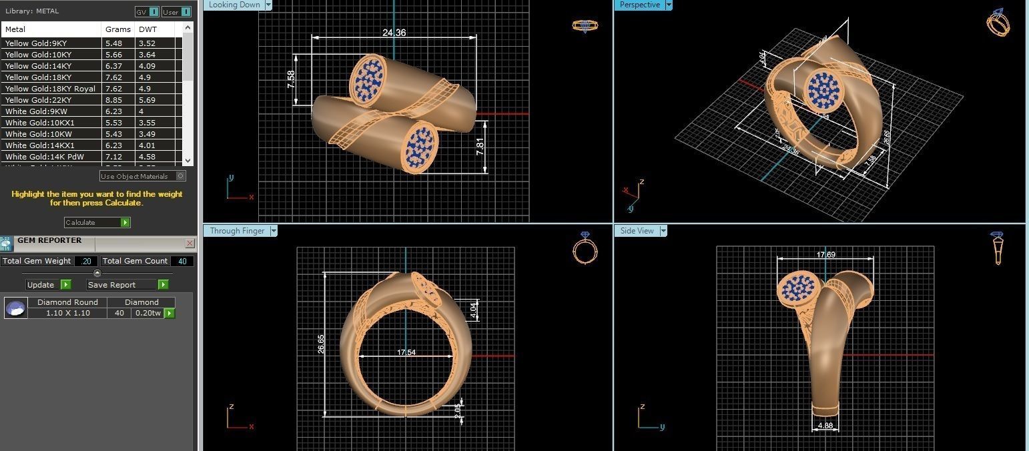Open the Through Finger viewport dropdown arrow
This screenshot has height=451, width=1029.
[274, 231]
